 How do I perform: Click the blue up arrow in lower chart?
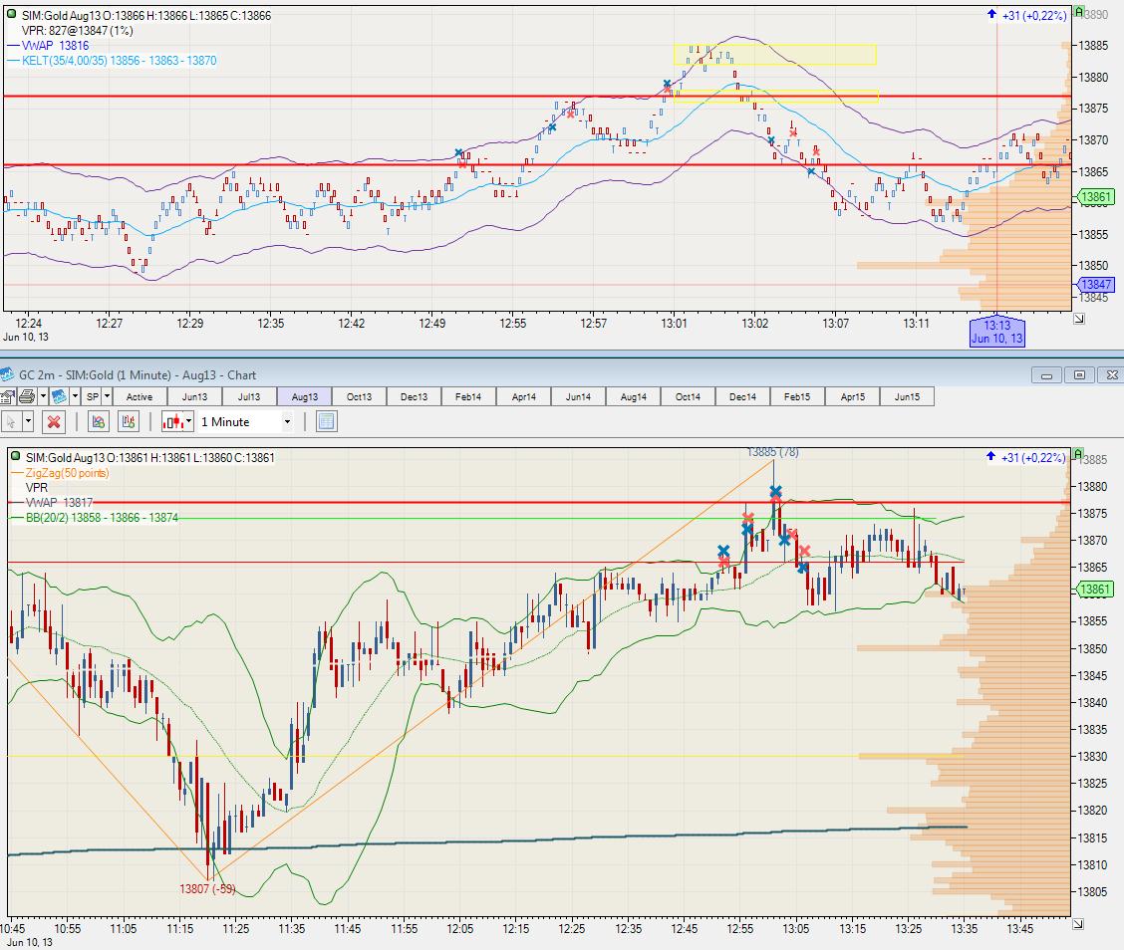[x=991, y=456]
